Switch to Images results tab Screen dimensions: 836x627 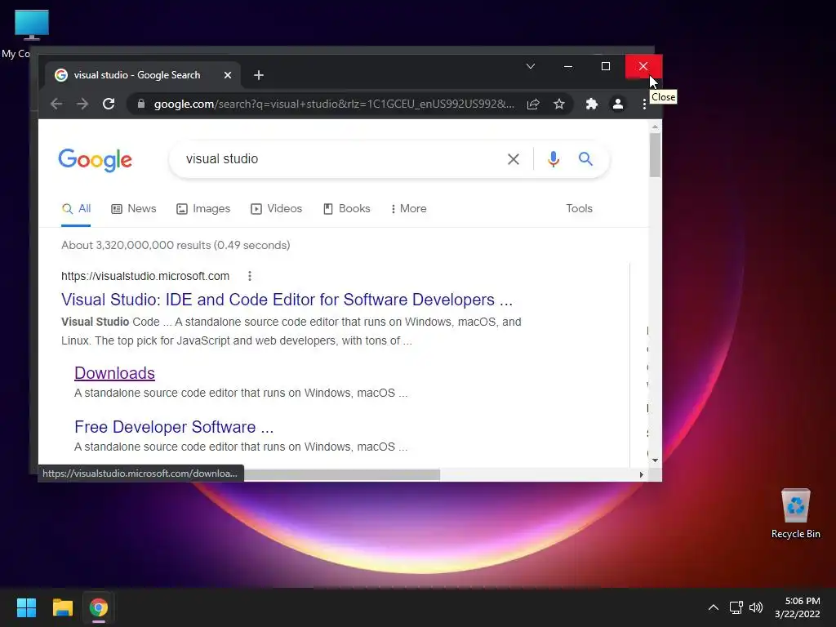(x=203, y=208)
